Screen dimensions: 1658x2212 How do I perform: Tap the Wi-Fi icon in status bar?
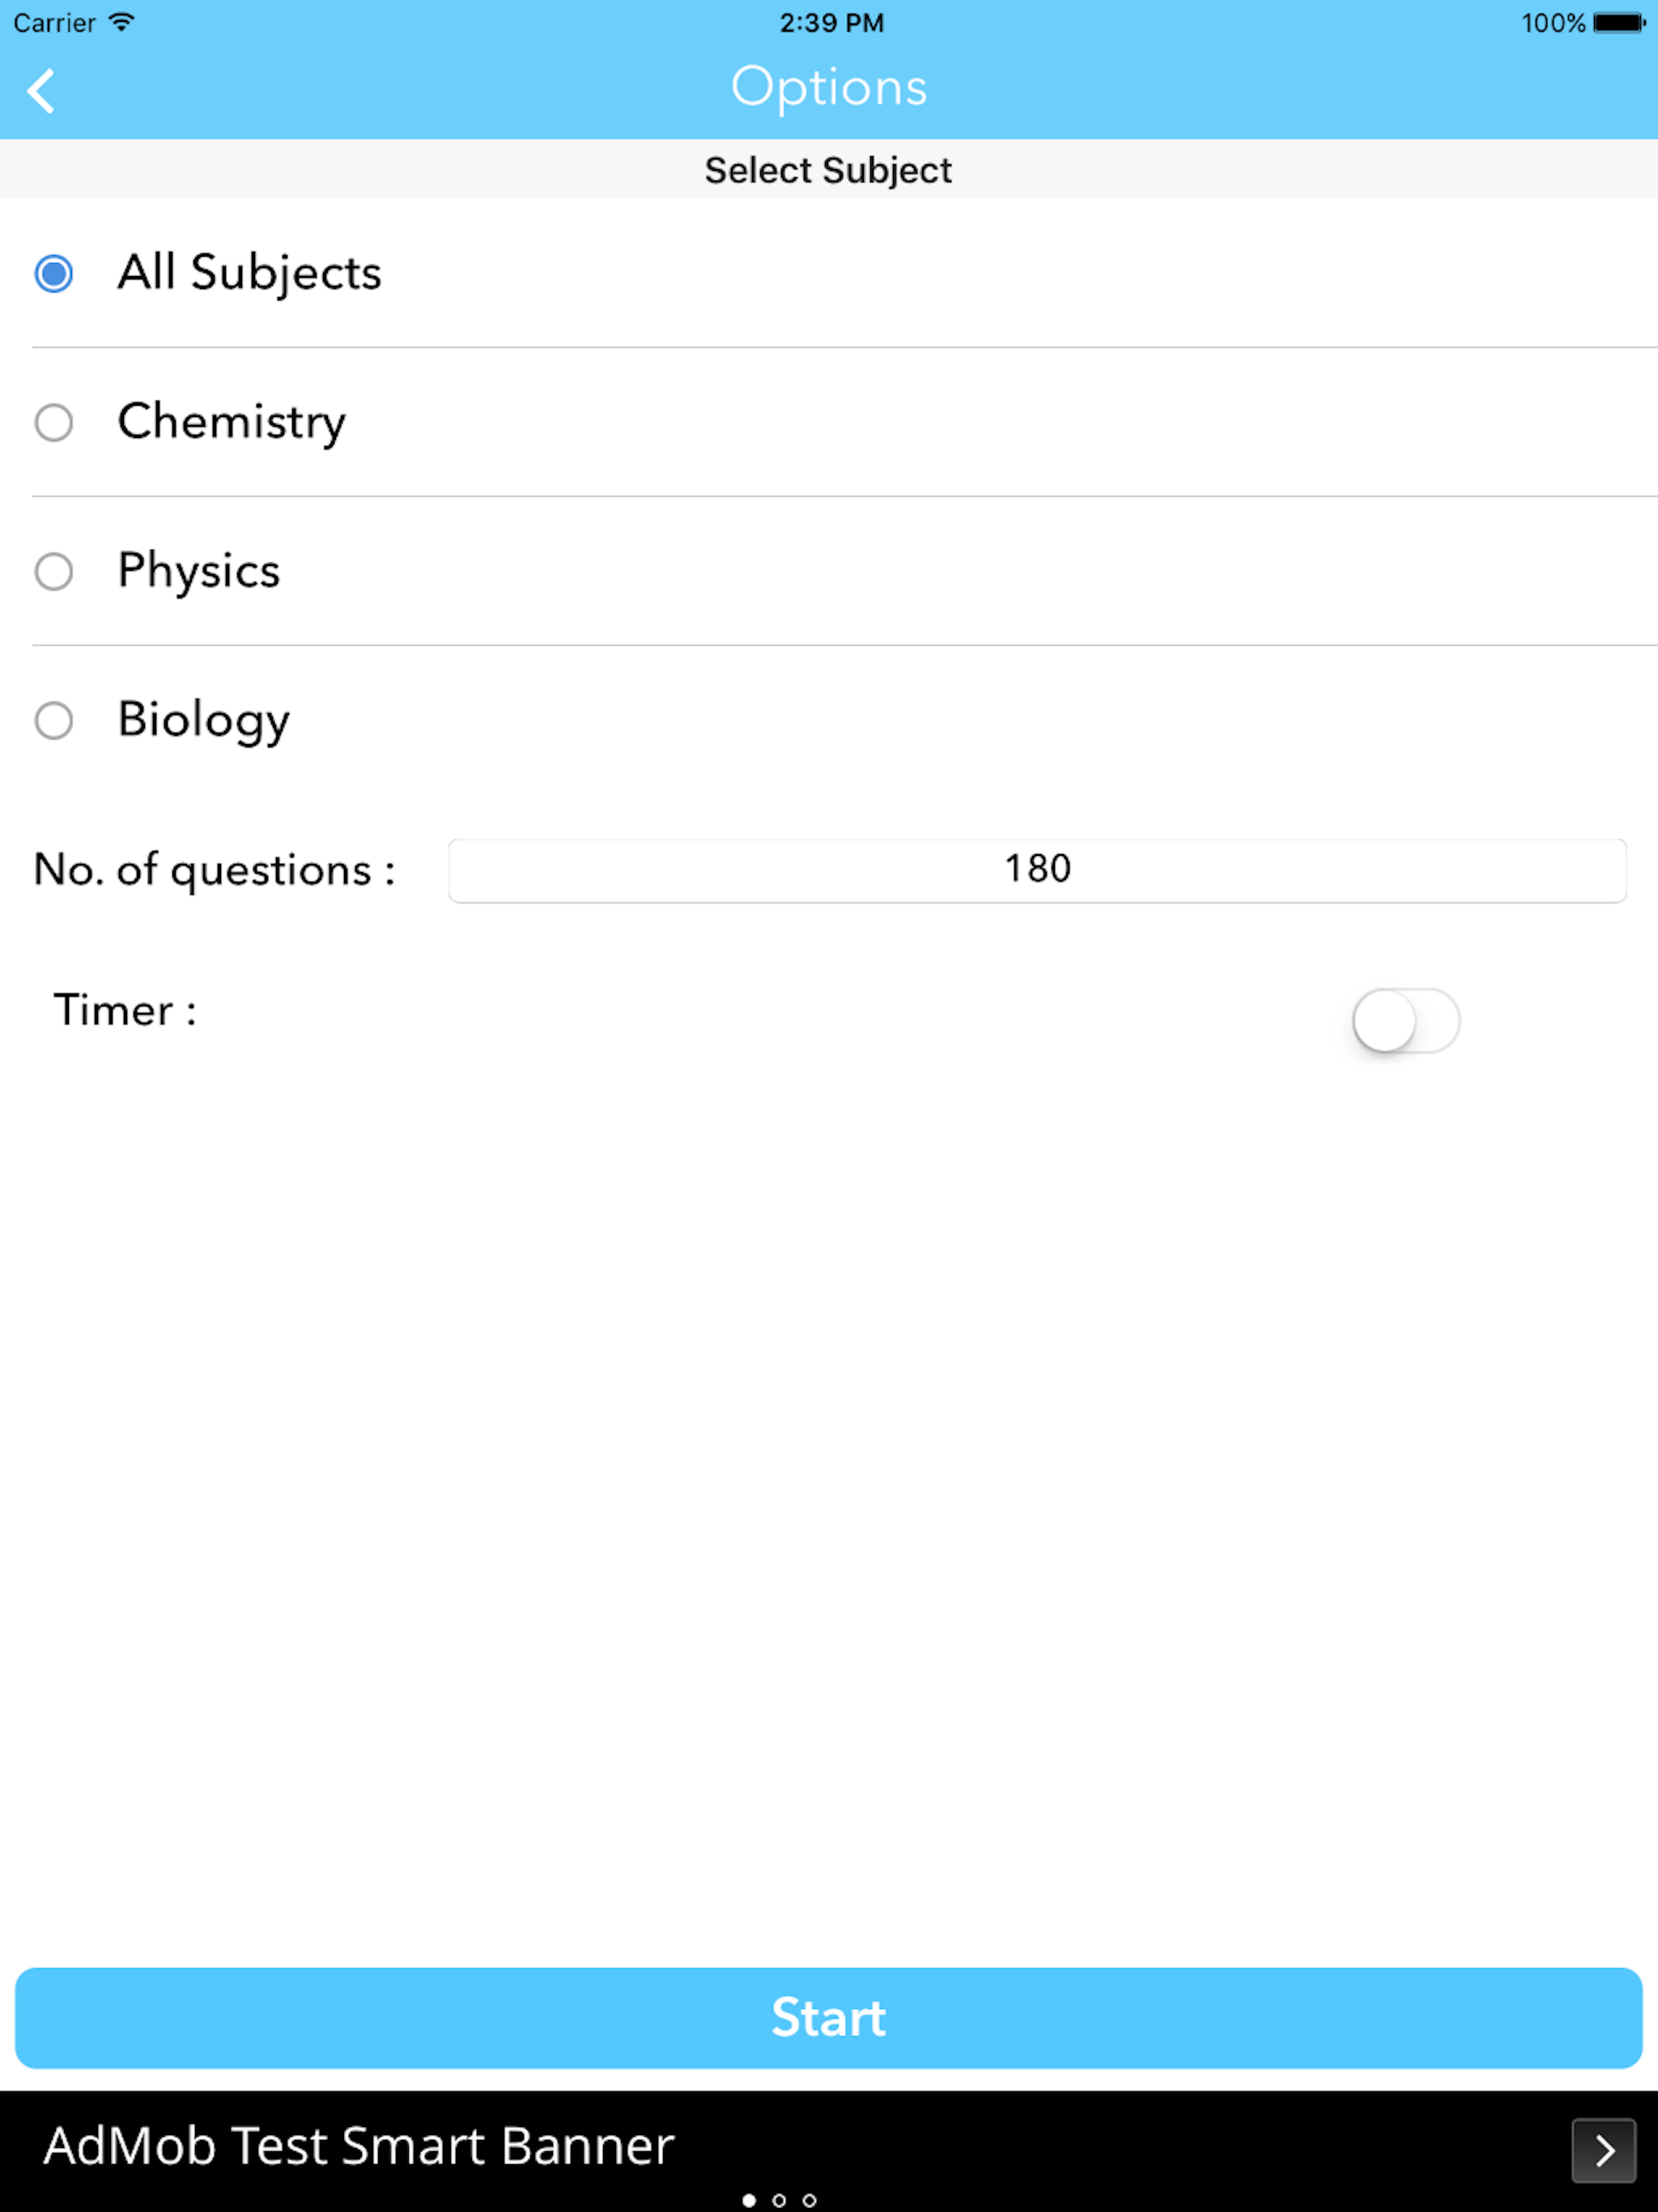click(121, 22)
